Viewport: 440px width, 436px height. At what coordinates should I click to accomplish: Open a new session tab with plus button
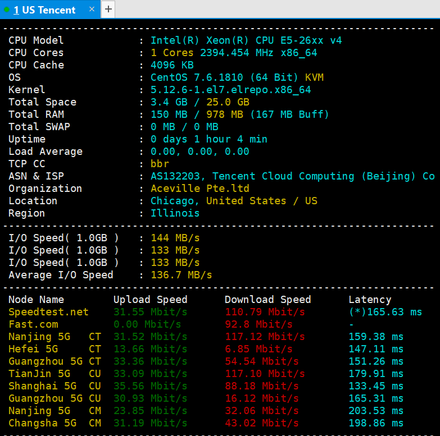pos(108,9)
